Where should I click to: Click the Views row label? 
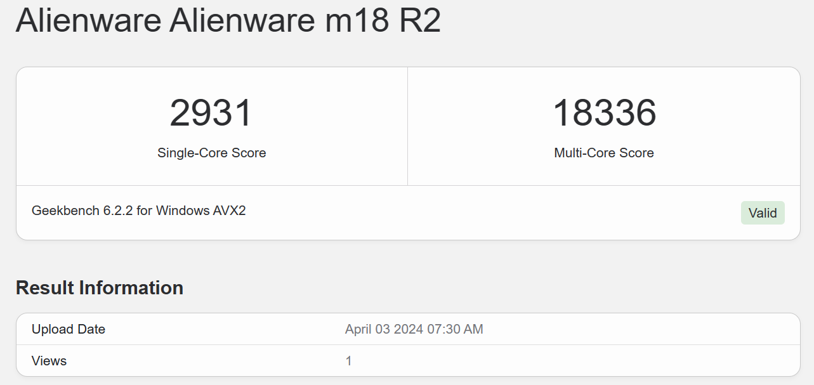pos(49,361)
